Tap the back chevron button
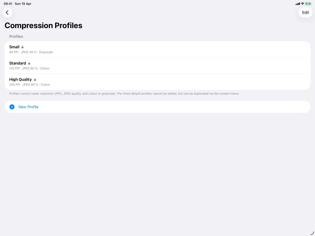This screenshot has height=236, width=315. pos(7,12)
